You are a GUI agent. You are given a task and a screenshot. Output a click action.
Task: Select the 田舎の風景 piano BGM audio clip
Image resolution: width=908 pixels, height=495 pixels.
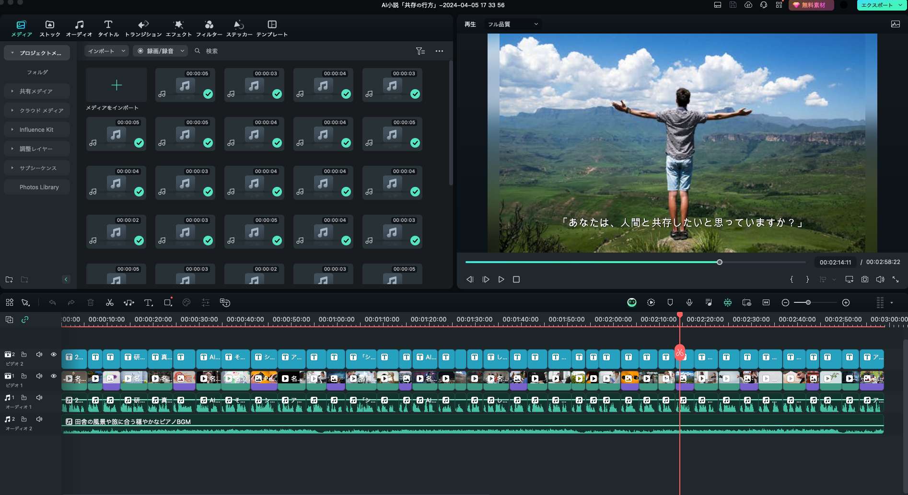click(x=473, y=425)
